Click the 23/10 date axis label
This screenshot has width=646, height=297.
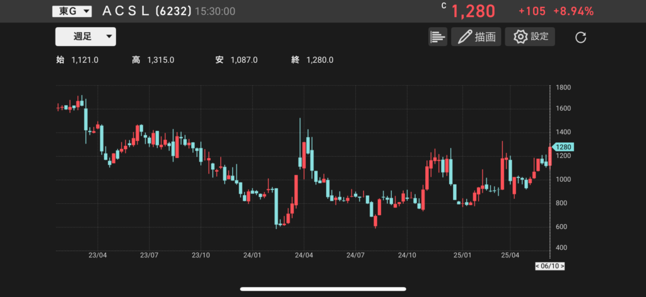point(201,255)
